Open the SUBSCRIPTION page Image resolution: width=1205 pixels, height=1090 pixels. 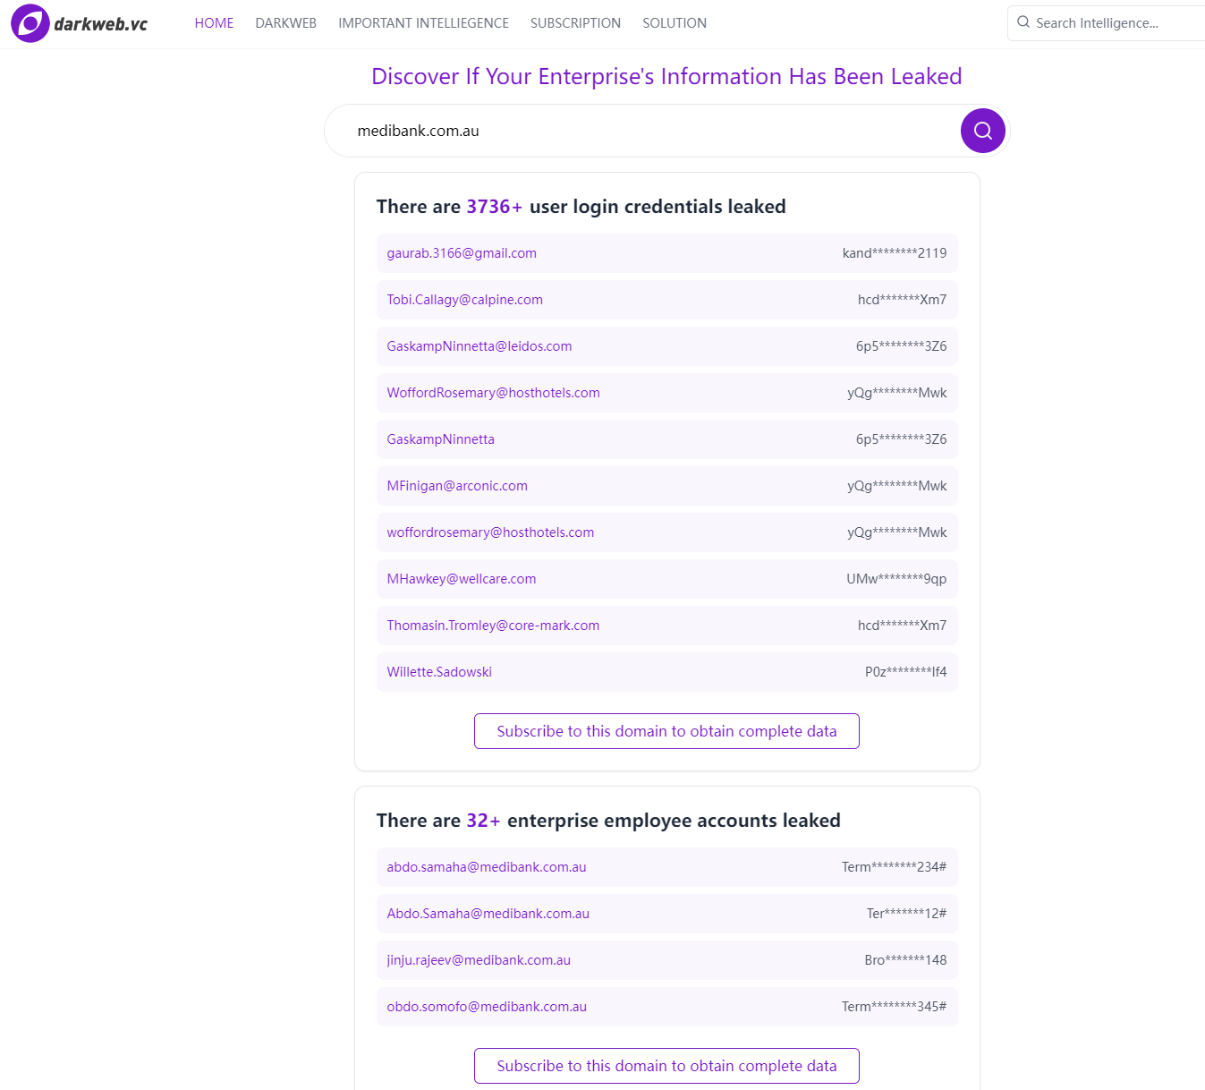click(575, 23)
